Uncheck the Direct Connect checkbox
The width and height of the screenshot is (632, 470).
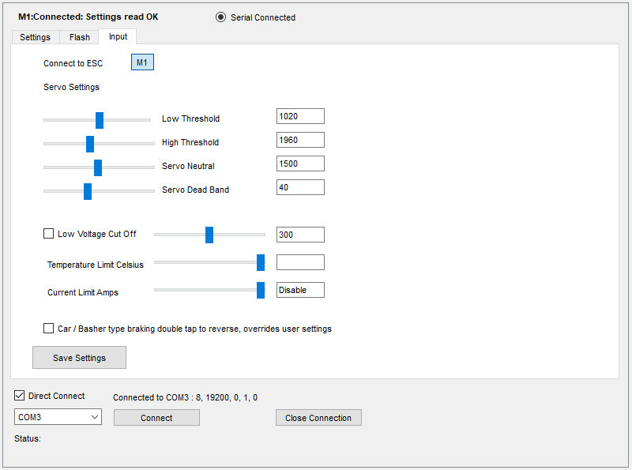pyautogui.click(x=20, y=396)
